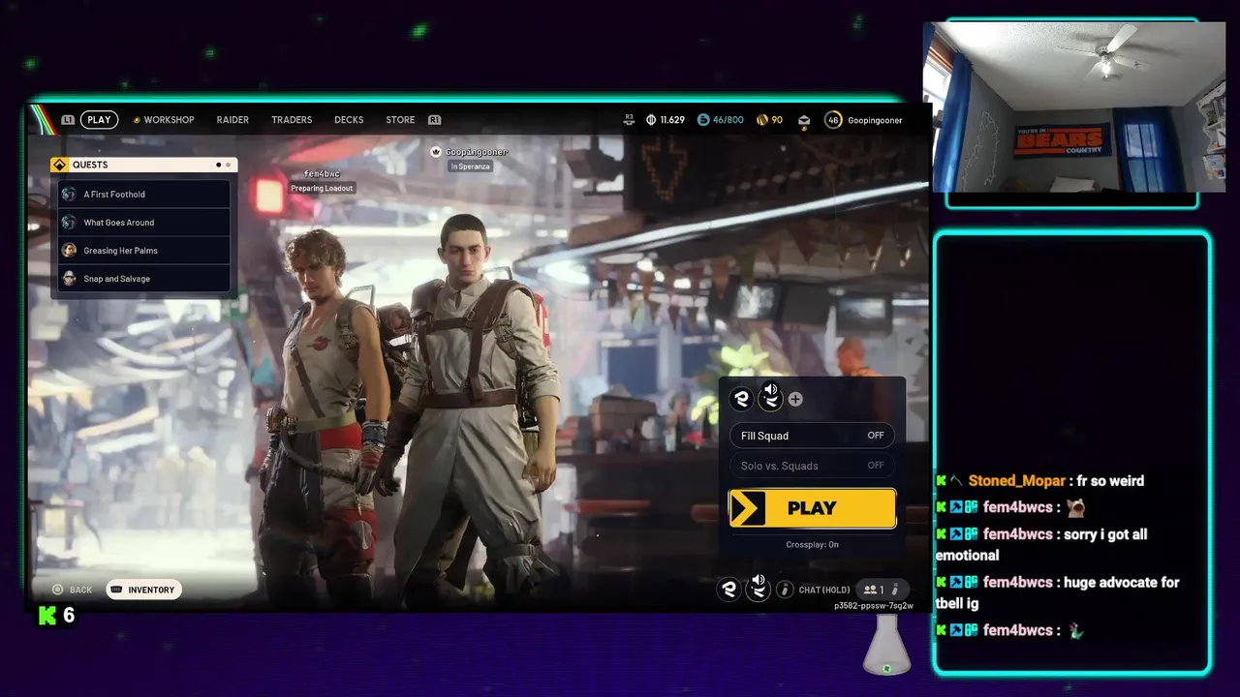This screenshot has width=1240, height=697.
Task: Click the What Goes Around quest portrait icon
Action: (69, 222)
